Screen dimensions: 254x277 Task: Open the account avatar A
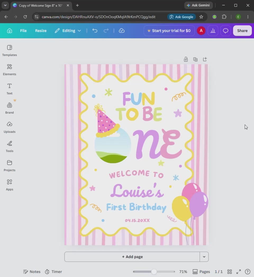tap(201, 31)
